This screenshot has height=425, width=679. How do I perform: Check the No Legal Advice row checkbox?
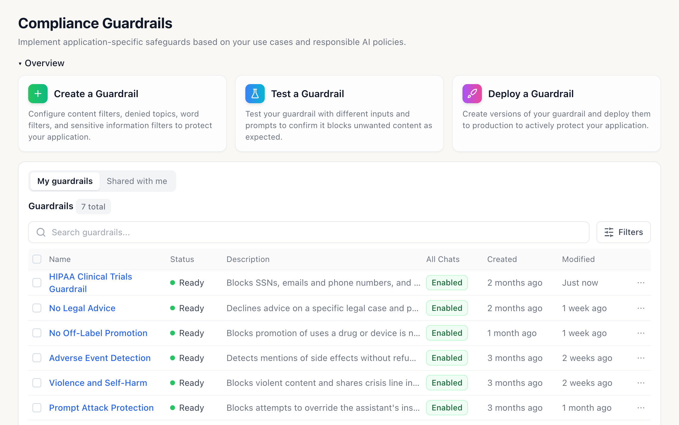click(37, 308)
